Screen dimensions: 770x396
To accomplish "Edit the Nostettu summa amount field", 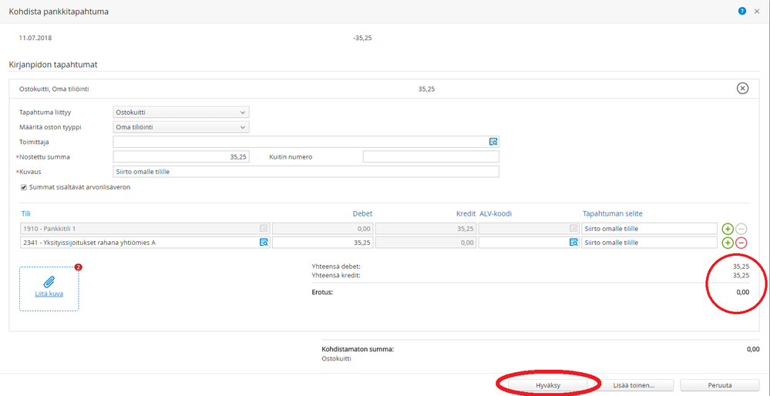I will [x=180, y=157].
